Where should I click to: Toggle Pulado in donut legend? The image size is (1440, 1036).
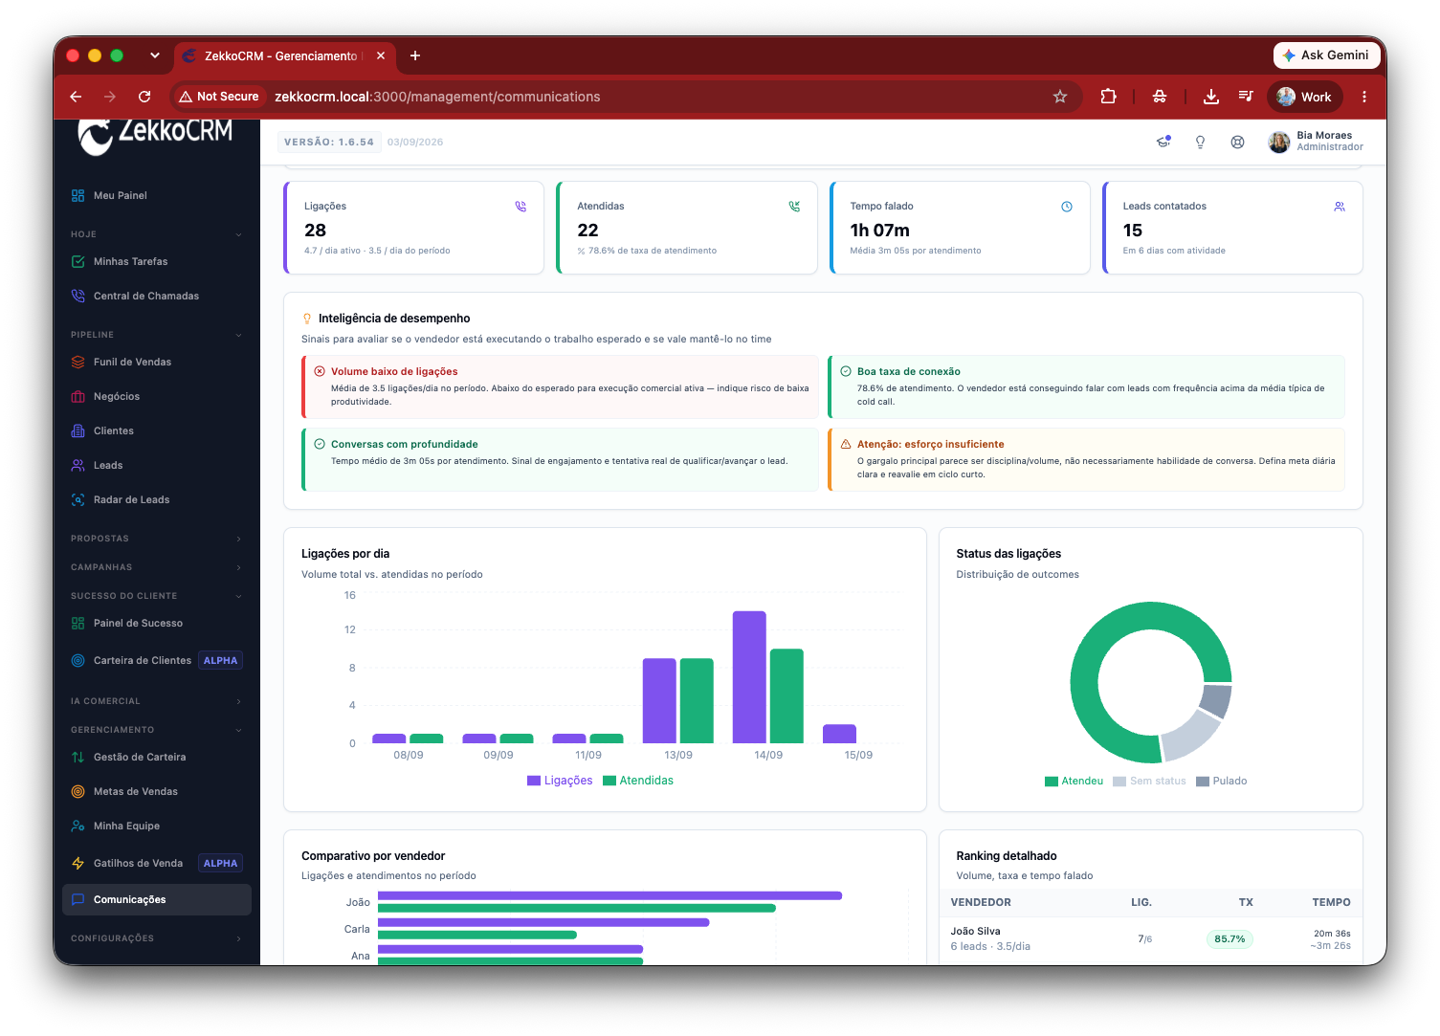1222,782
